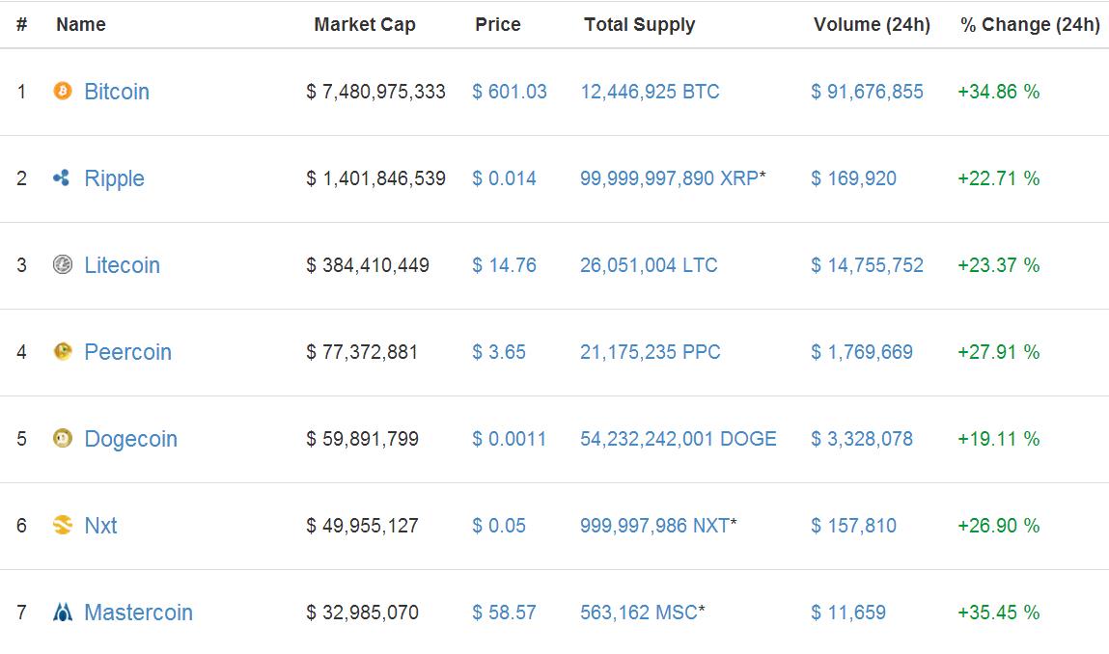The image size is (1109, 654).
Task: Click the Dogecoin logo icon
Action: (x=62, y=438)
